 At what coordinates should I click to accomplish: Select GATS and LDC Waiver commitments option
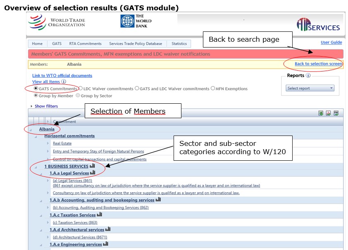137,88
